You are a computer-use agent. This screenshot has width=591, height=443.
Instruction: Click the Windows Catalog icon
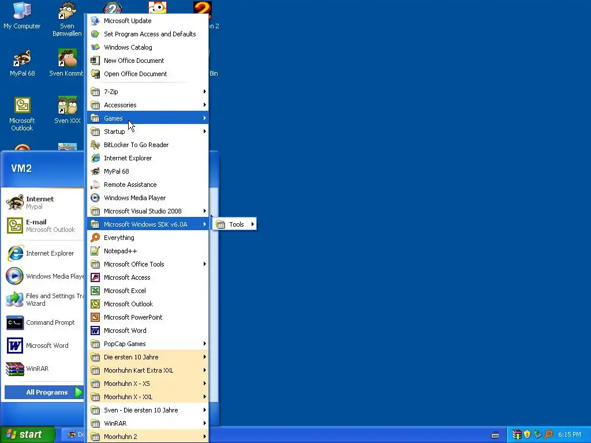[95, 47]
